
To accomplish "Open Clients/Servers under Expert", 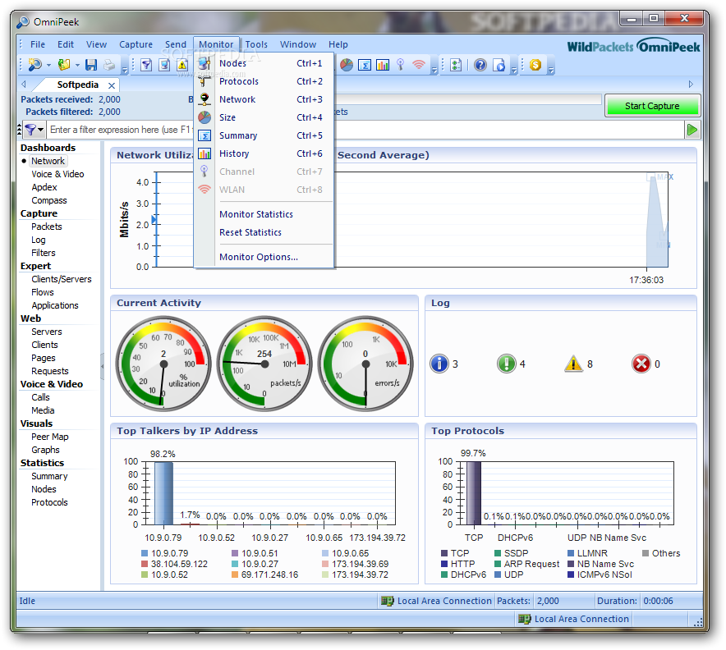I will (62, 279).
